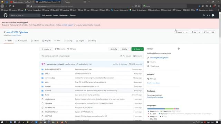Star the repository

[194, 32]
